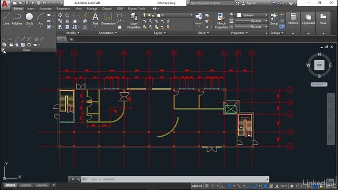
Task: Insert a Table from Annotation panel
Action: 119,27
